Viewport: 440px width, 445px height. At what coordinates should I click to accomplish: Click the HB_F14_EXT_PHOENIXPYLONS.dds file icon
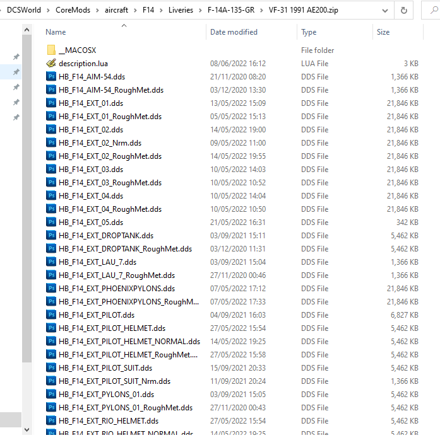51,289
